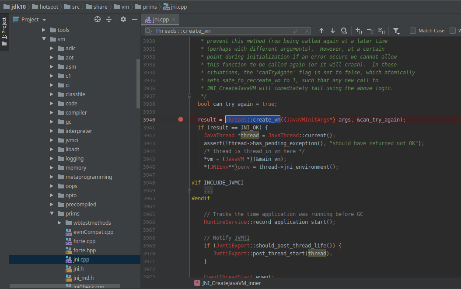The height and width of the screenshot is (289, 461).
Task: Click the locate-in-project target icon
Action: point(98,19)
